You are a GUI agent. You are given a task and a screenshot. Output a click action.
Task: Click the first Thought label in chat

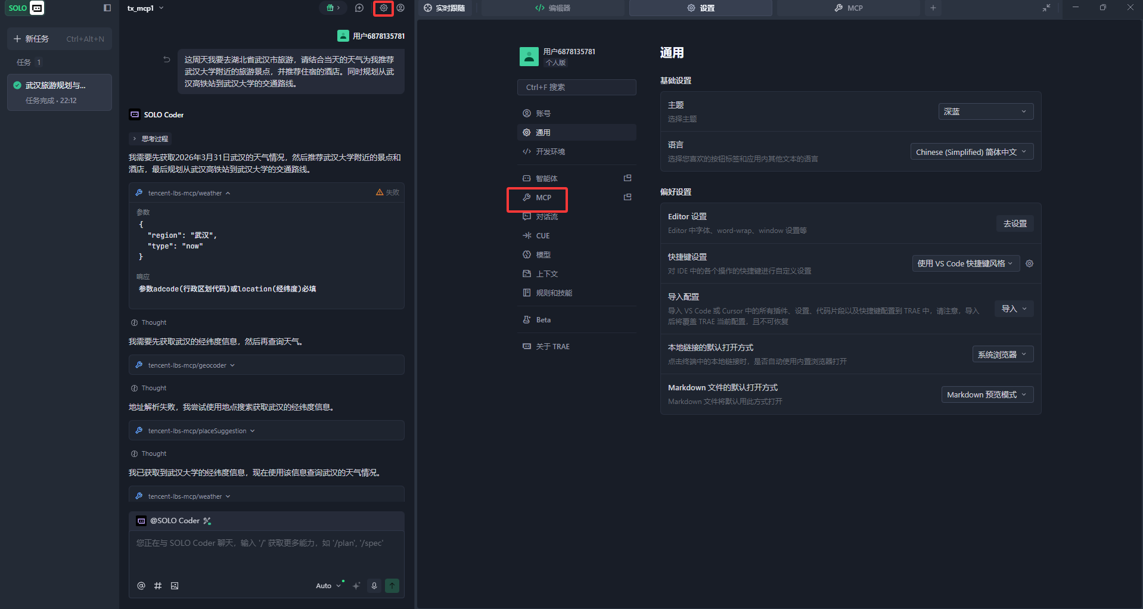[154, 322]
